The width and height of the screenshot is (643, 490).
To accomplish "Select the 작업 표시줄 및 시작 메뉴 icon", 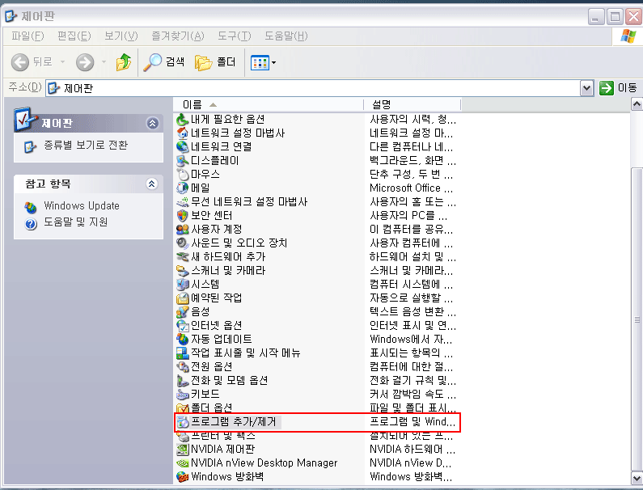I will pyautogui.click(x=182, y=353).
